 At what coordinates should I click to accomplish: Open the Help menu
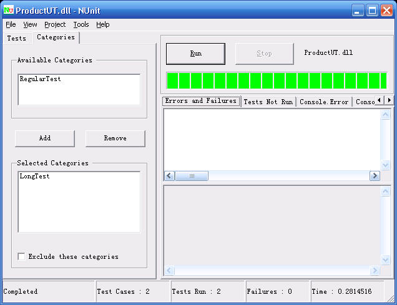click(x=103, y=24)
